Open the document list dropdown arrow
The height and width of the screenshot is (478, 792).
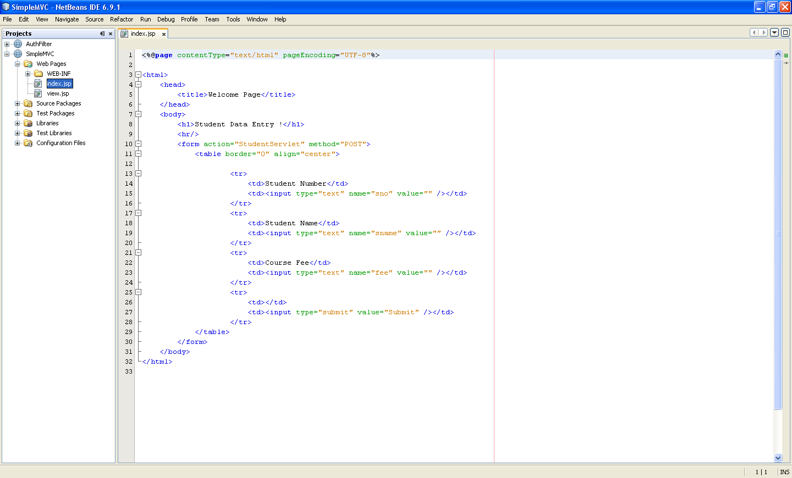(774, 32)
